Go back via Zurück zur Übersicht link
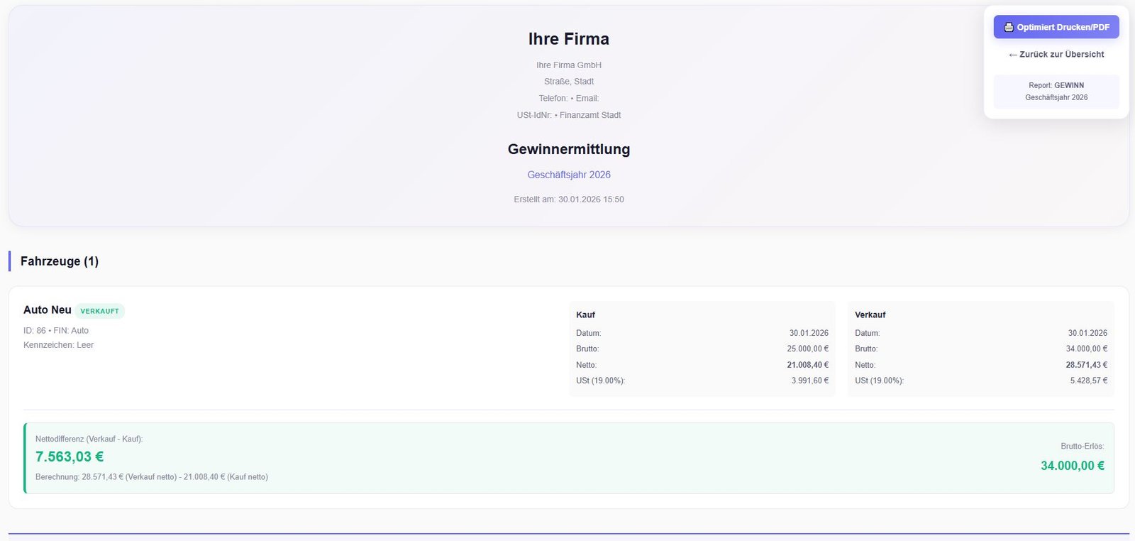The width and height of the screenshot is (1135, 541). click(x=1061, y=55)
